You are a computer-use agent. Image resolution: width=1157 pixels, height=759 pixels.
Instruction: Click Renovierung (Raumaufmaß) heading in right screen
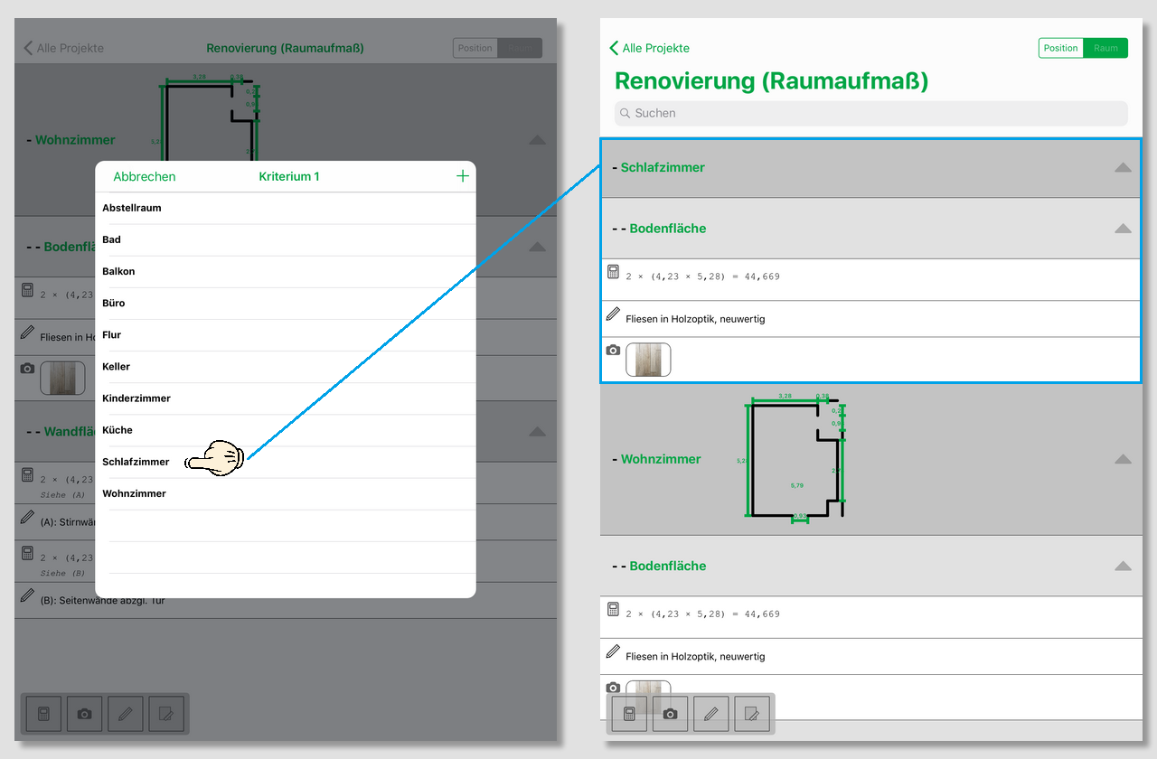pyautogui.click(x=771, y=80)
